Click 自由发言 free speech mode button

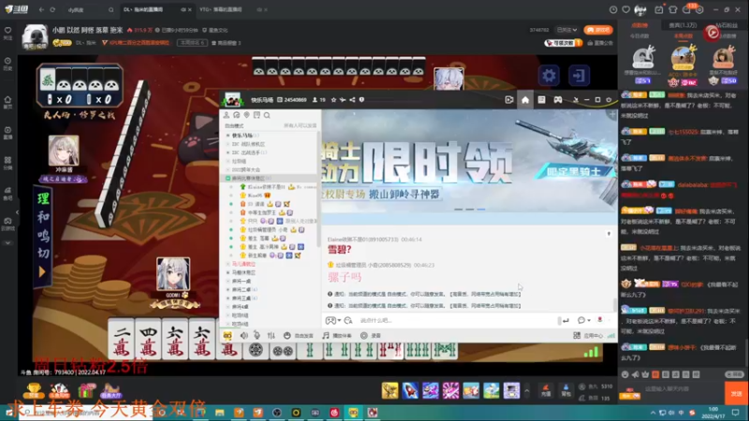click(x=299, y=336)
